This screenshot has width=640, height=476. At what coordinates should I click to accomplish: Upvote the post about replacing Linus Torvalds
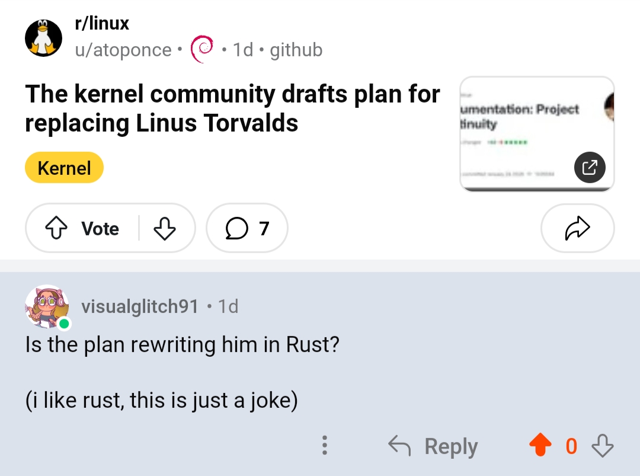click(x=56, y=229)
